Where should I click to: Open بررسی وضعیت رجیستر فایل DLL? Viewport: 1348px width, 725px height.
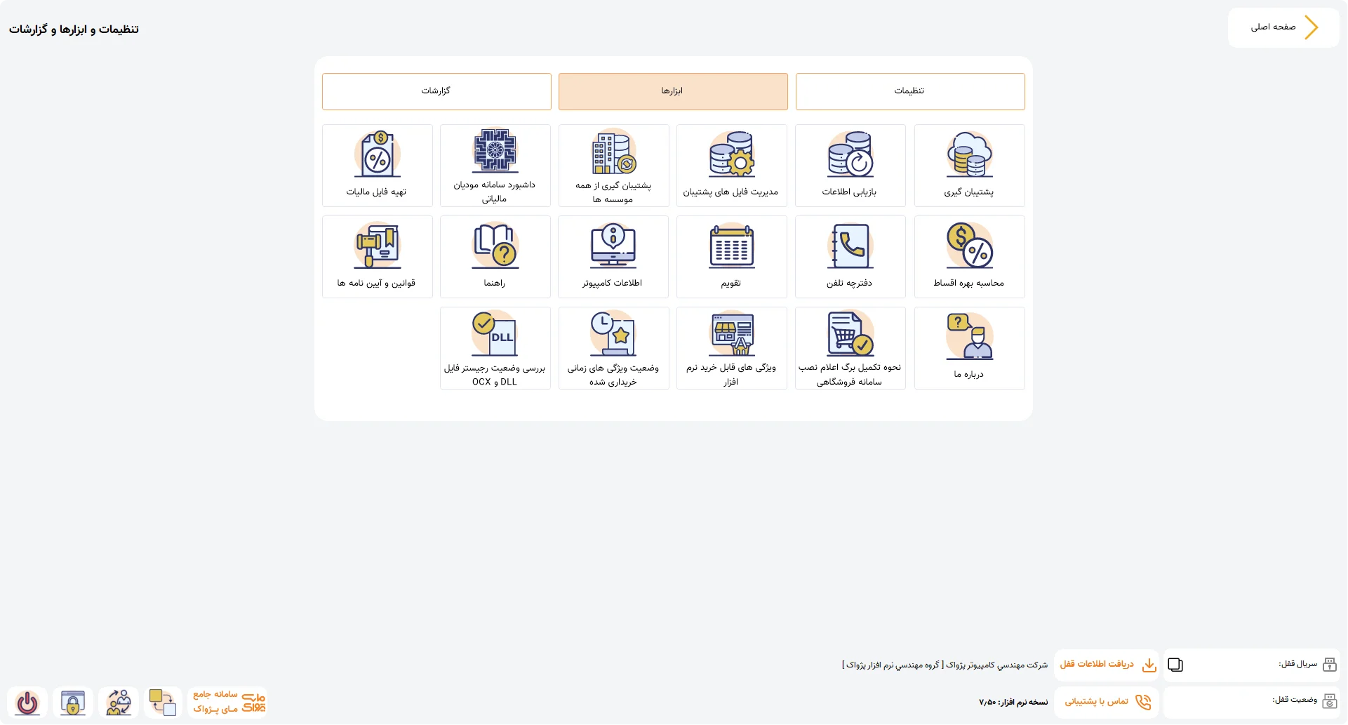pyautogui.click(x=495, y=348)
